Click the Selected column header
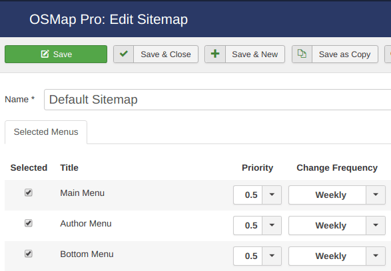Viewport: 391px width, 271px height. coord(29,168)
